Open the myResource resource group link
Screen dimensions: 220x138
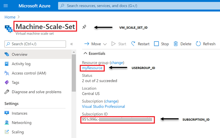pyautogui.click(x=92, y=68)
